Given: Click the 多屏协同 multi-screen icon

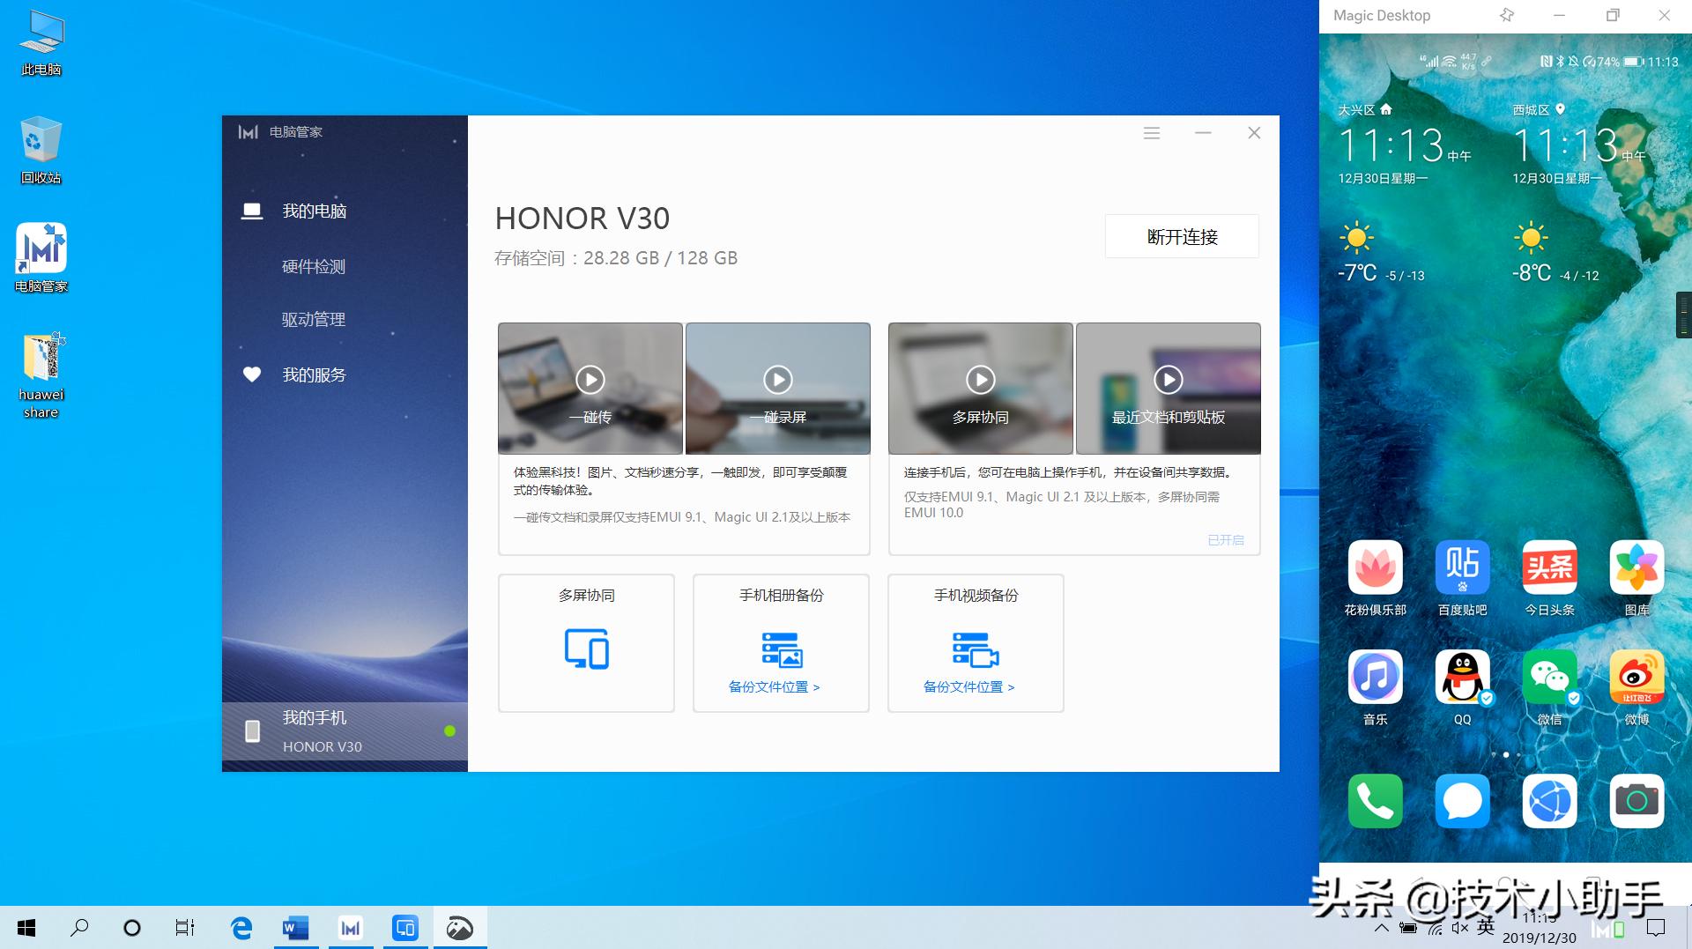Looking at the screenshot, I should [x=587, y=649].
